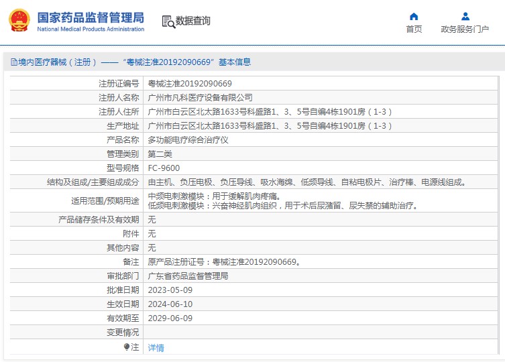Viewport: 505px width, 362px height.
Task: Select 广东省药品监督管理局 approval department
Action: coord(188,276)
